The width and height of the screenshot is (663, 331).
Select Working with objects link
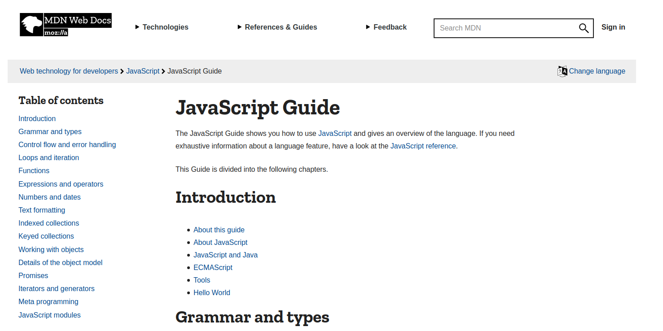[x=51, y=250]
